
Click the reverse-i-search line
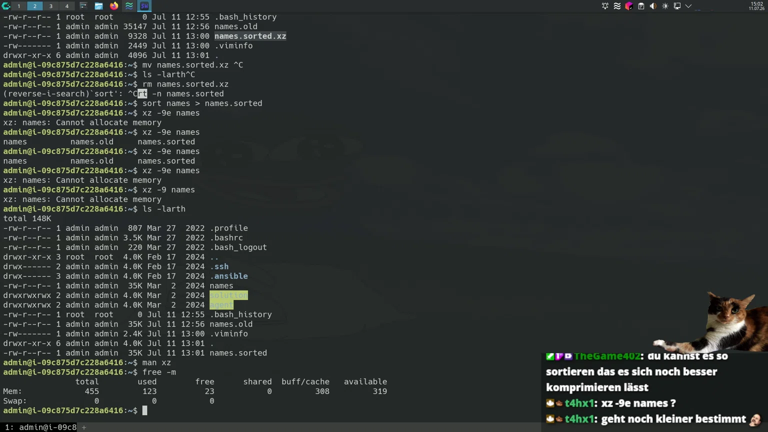point(113,93)
